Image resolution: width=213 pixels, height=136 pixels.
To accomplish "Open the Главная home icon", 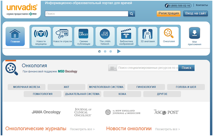I will (x=15, y=36).
